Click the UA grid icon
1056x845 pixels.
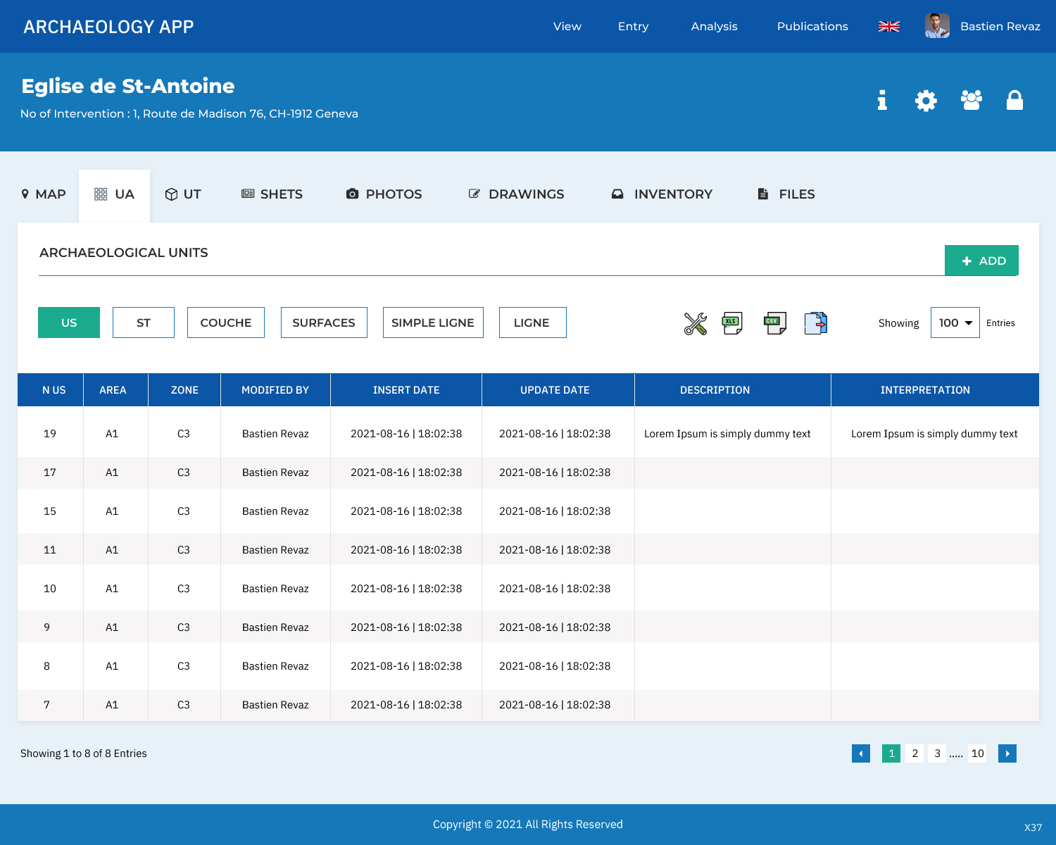(x=101, y=194)
